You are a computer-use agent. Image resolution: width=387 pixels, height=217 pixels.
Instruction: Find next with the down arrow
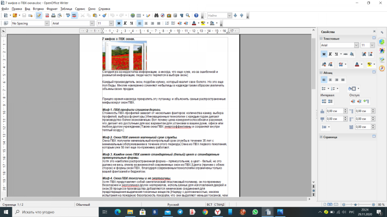235,16
